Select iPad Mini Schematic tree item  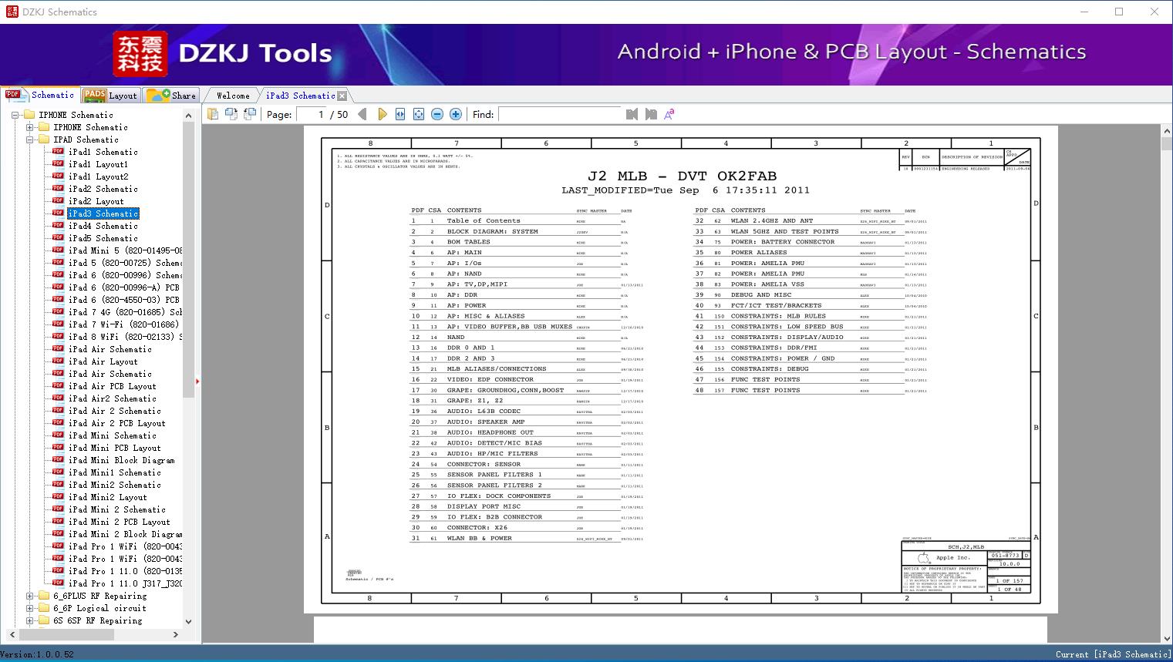pos(113,435)
